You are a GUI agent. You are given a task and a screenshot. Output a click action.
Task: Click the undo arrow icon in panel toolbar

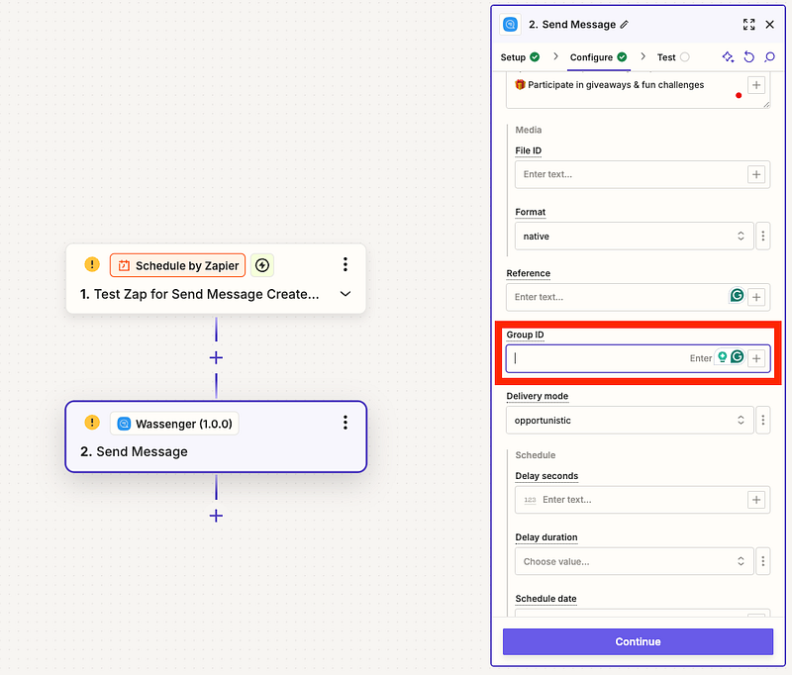(748, 57)
